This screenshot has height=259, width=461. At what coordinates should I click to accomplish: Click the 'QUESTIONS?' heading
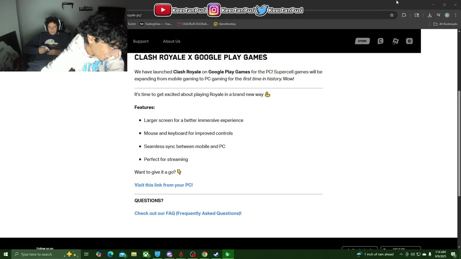coord(149,201)
